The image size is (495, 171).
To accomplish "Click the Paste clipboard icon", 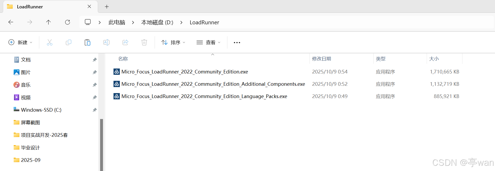I will (87, 42).
